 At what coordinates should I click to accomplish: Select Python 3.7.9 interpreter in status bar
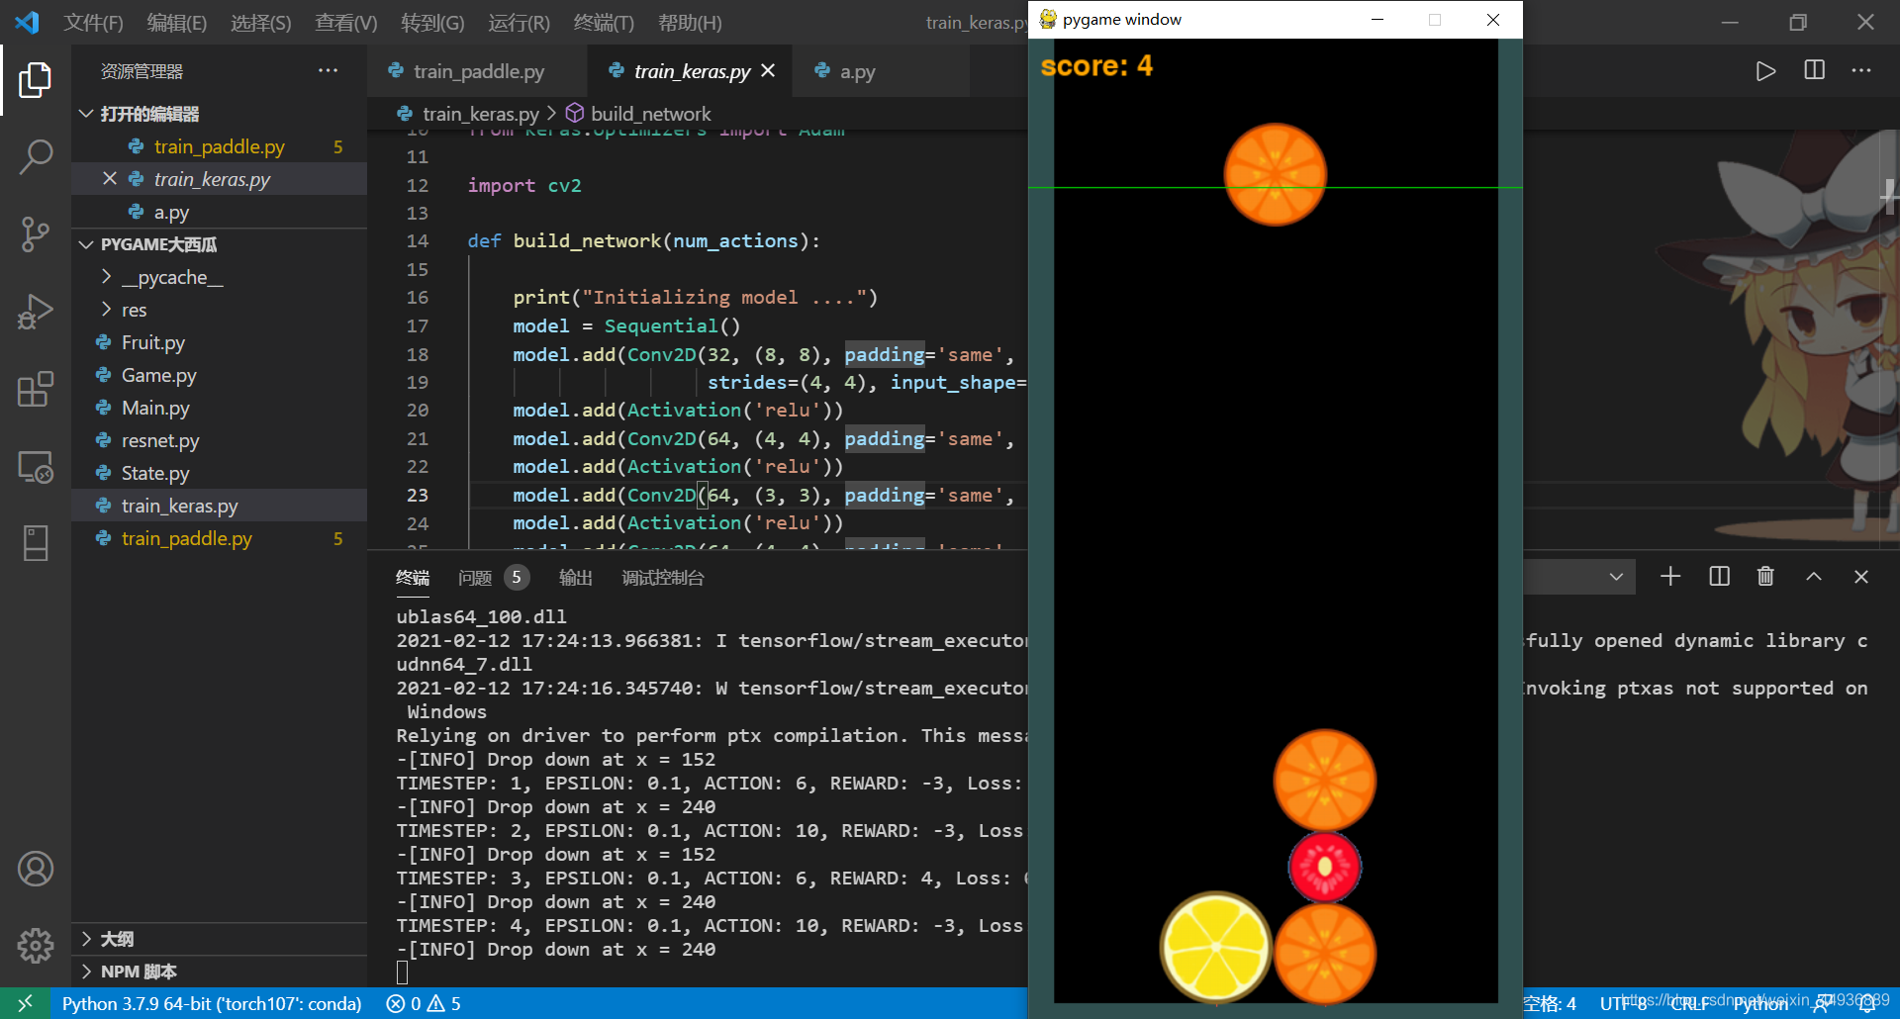[x=212, y=1003]
